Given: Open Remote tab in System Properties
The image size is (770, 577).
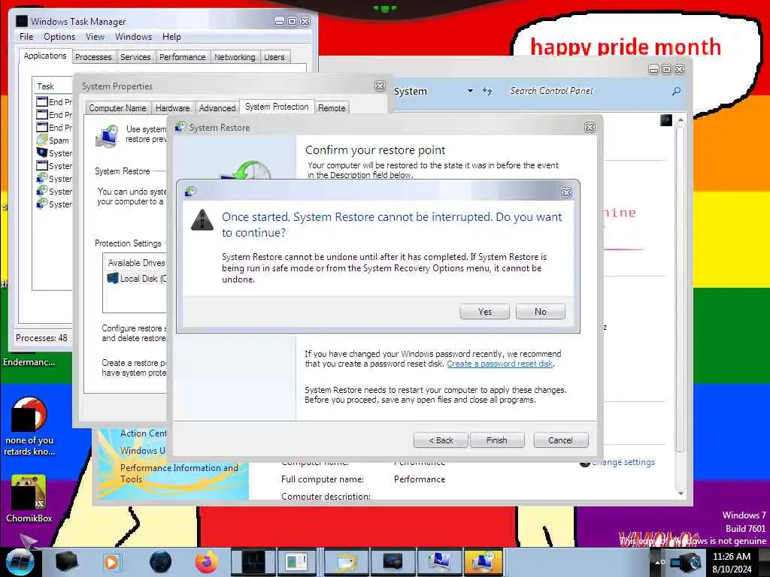Looking at the screenshot, I should point(332,108).
